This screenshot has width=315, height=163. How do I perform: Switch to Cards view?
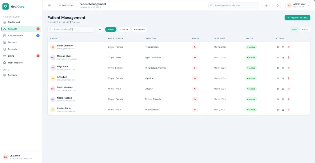click(305, 30)
